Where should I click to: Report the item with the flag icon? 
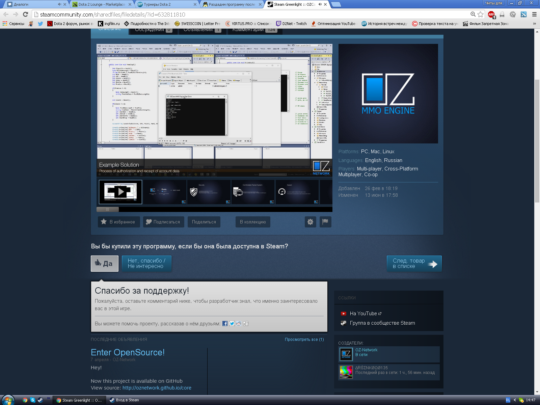pos(325,222)
